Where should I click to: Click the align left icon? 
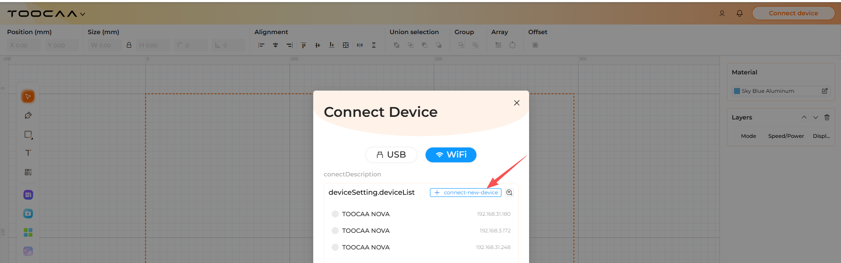261,45
